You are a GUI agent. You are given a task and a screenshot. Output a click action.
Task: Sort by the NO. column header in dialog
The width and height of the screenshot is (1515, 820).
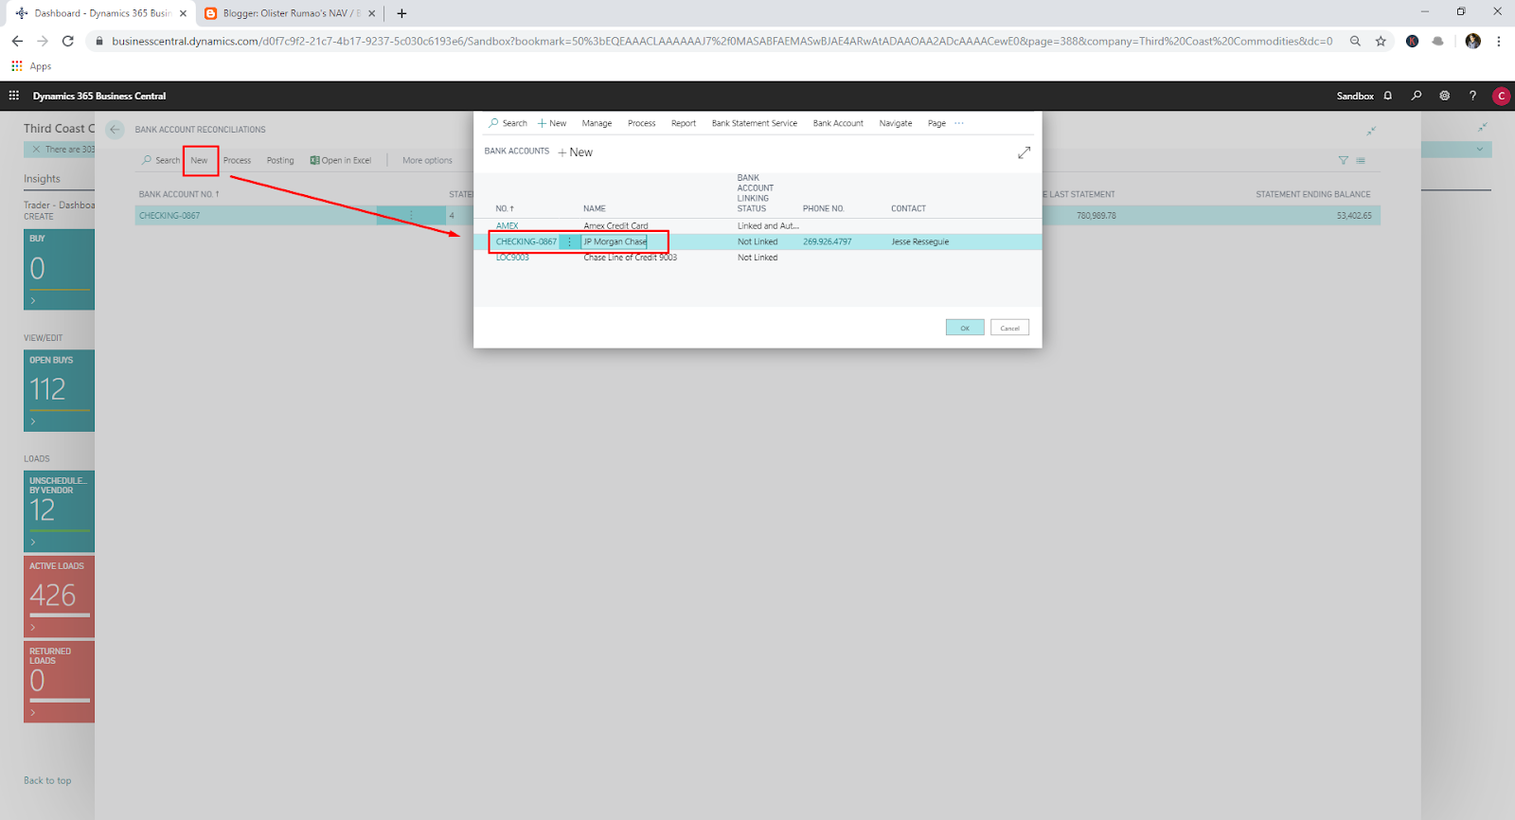(505, 208)
